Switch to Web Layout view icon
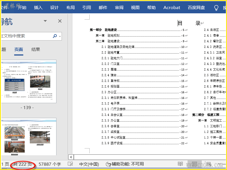227x170 pixels. pos(209,164)
